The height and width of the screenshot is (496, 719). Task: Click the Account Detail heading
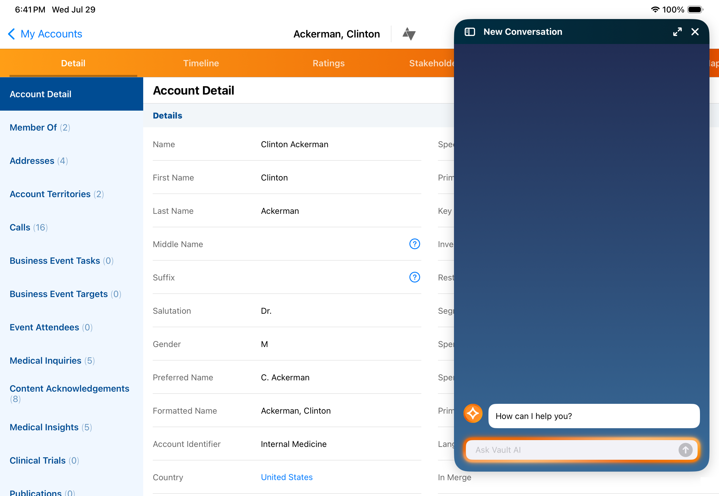193,90
